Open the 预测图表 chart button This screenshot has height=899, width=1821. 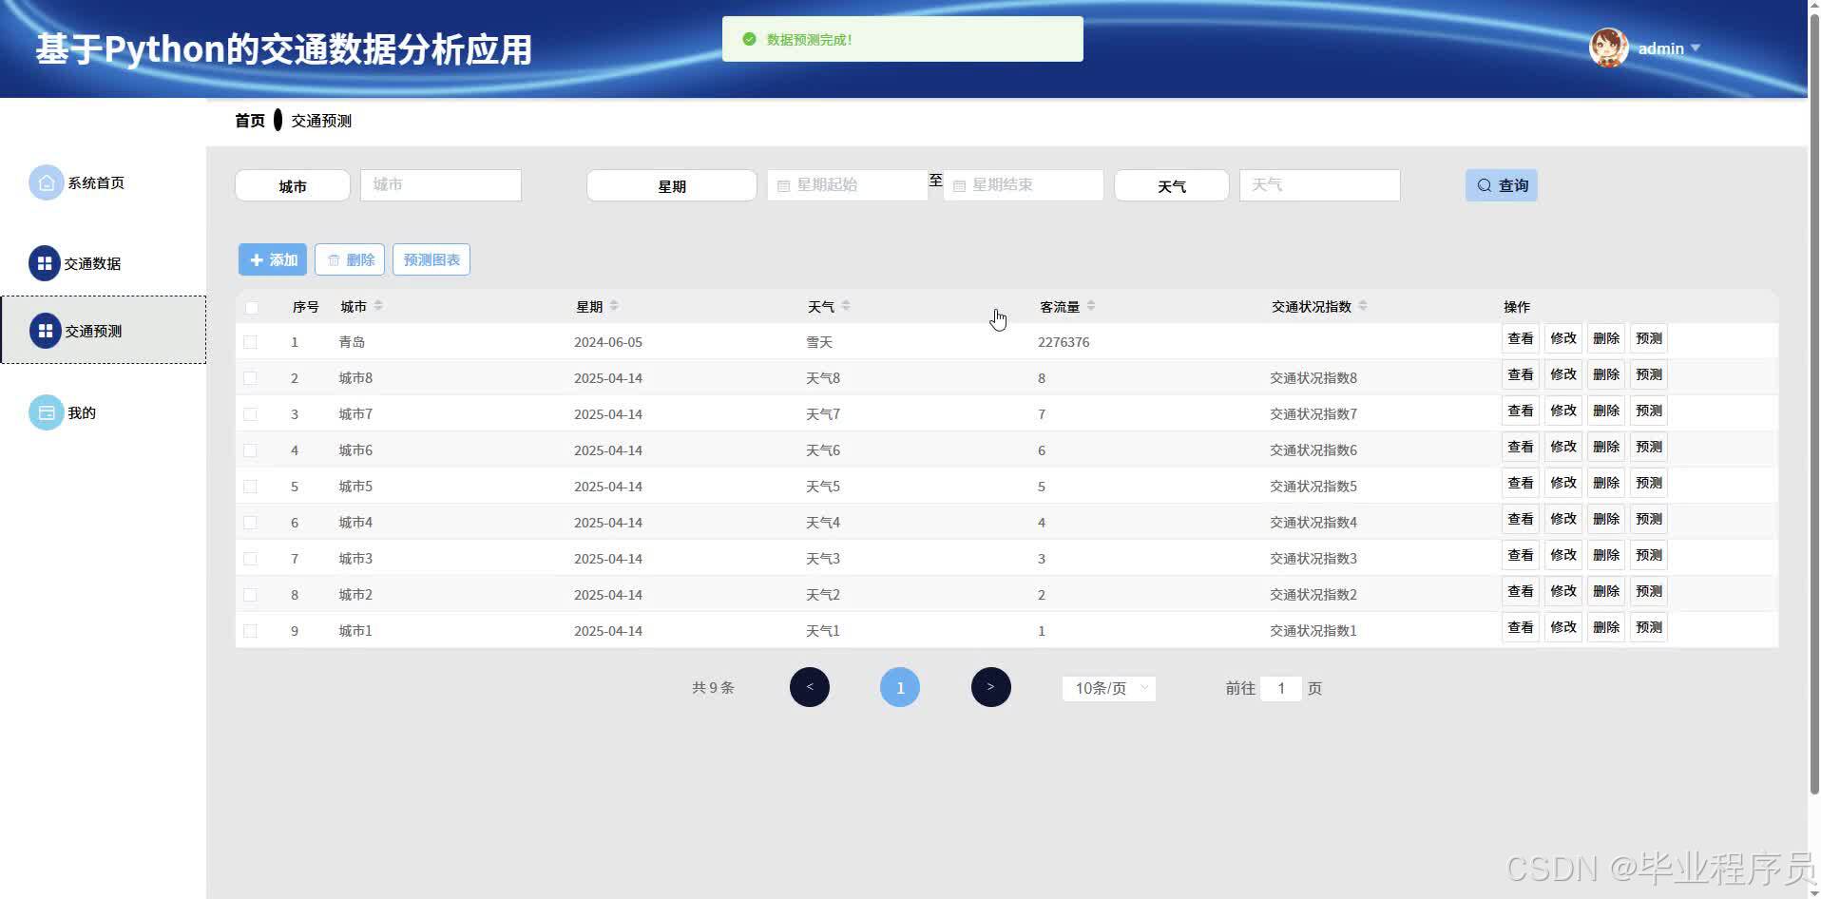click(431, 258)
